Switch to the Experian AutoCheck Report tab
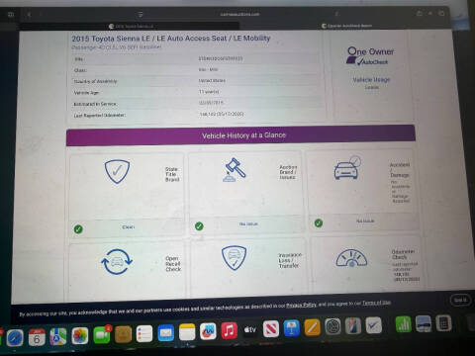 346,26
